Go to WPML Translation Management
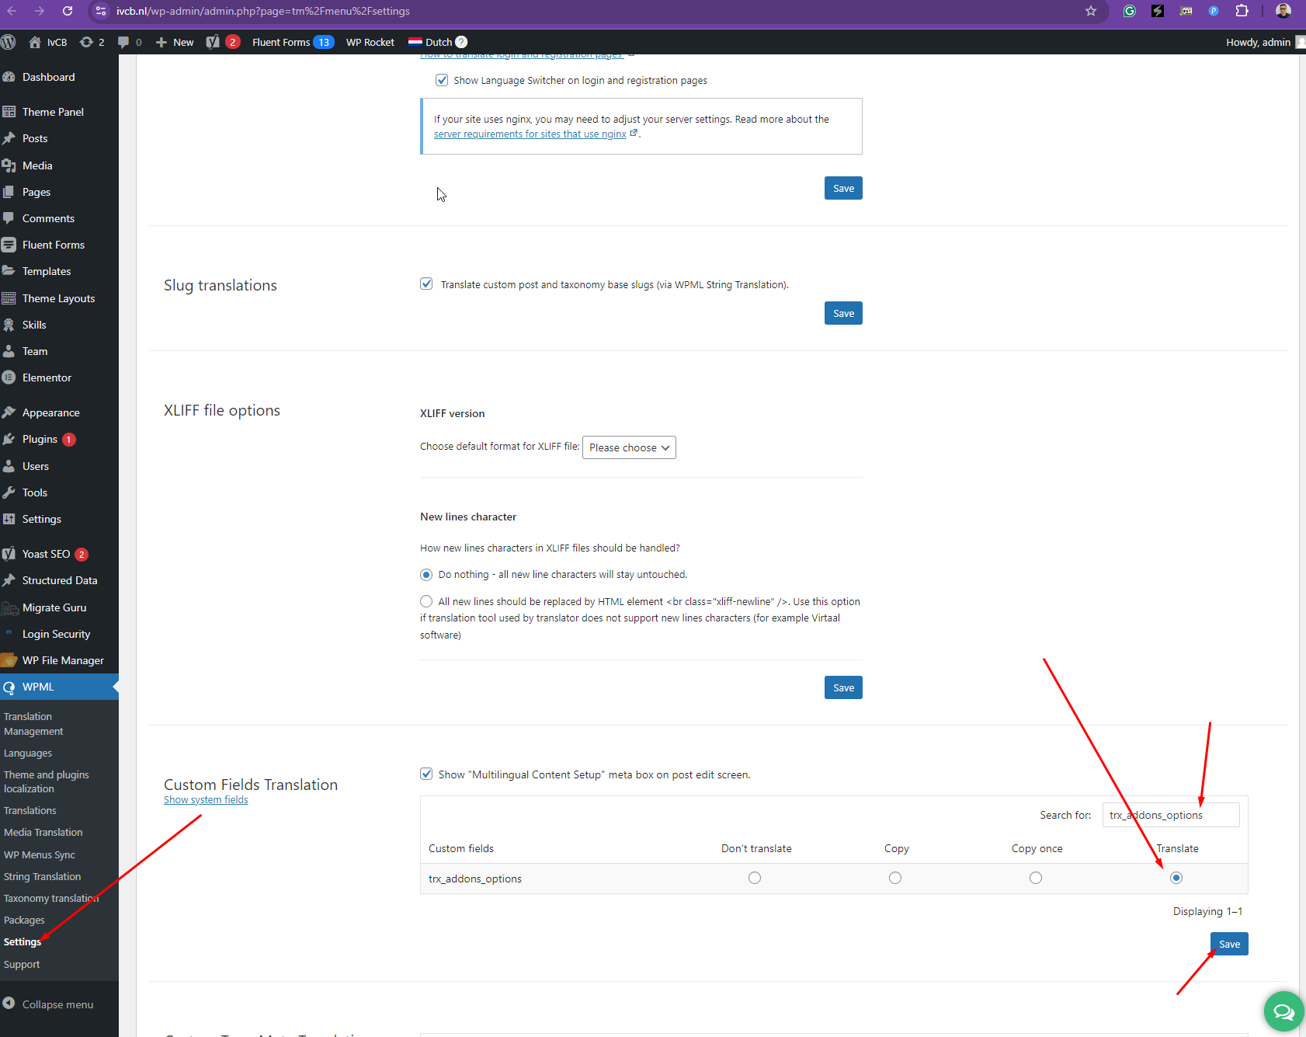This screenshot has height=1037, width=1306. (33, 724)
